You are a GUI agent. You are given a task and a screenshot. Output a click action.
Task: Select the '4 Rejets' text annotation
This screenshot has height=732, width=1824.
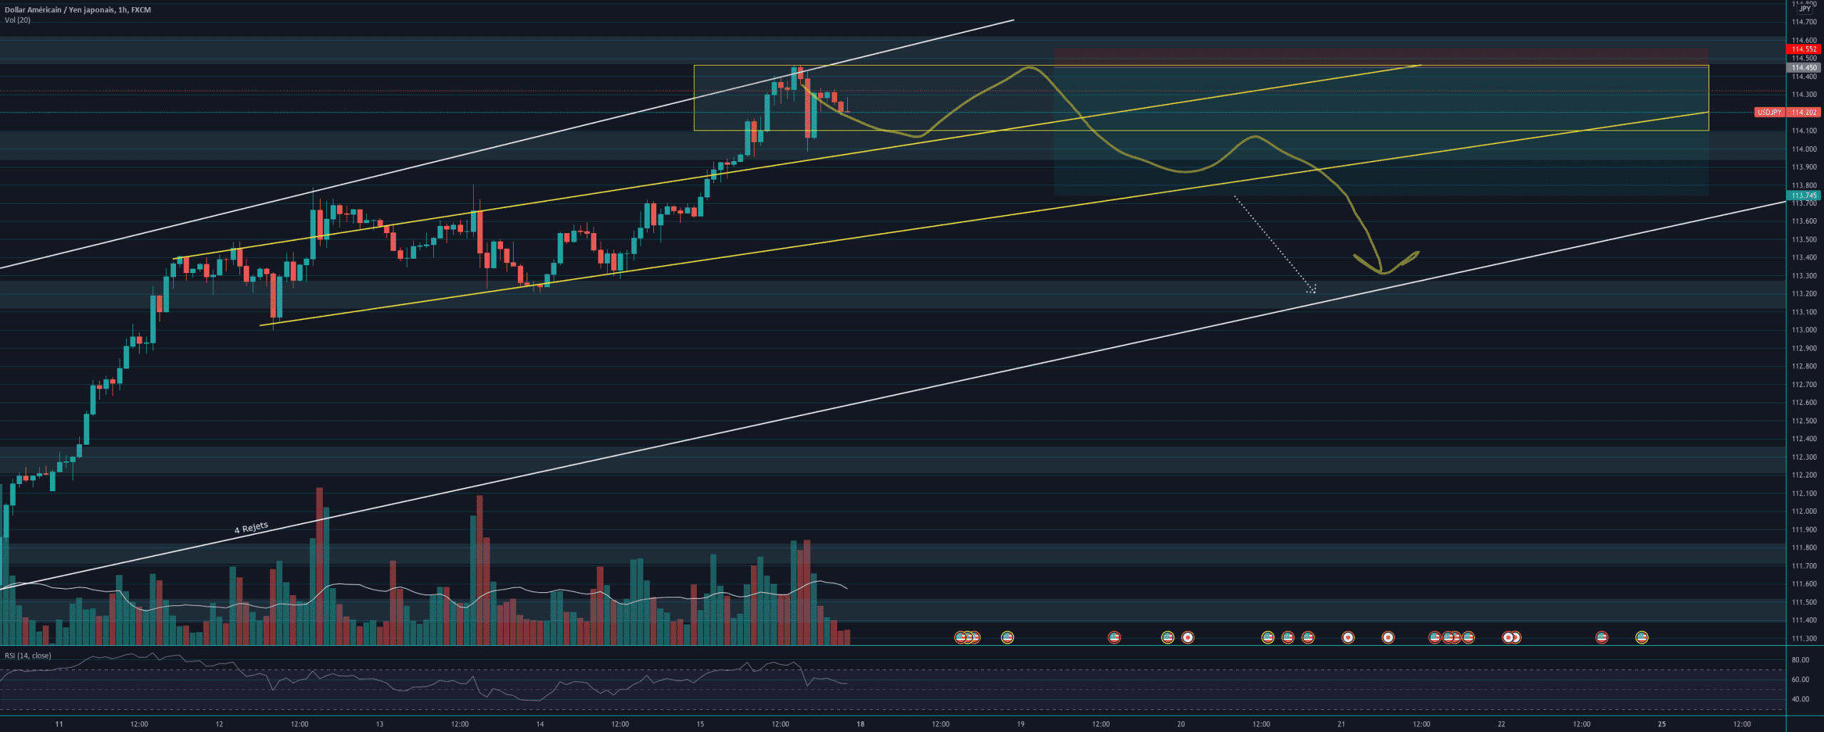pos(252,528)
